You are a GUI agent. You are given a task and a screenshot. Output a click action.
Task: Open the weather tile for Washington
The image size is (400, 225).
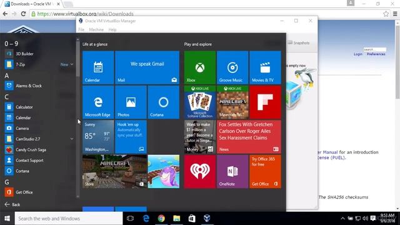(x=98, y=137)
